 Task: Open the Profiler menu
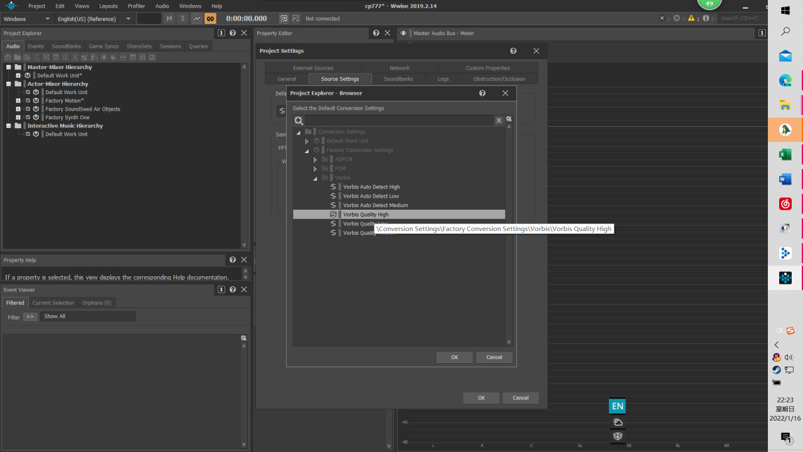point(136,6)
